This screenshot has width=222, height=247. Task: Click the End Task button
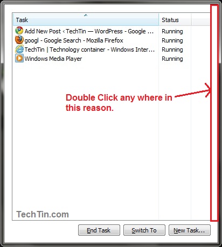click(x=99, y=230)
